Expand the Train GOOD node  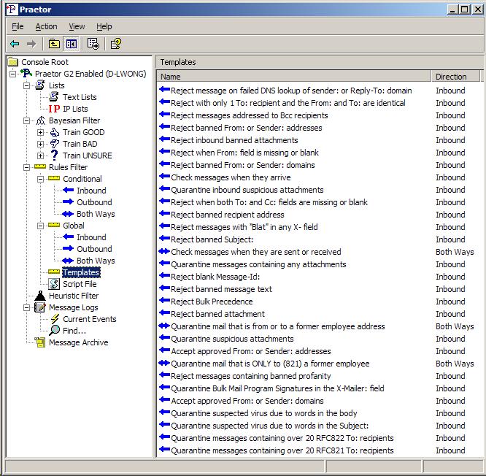tap(40, 132)
